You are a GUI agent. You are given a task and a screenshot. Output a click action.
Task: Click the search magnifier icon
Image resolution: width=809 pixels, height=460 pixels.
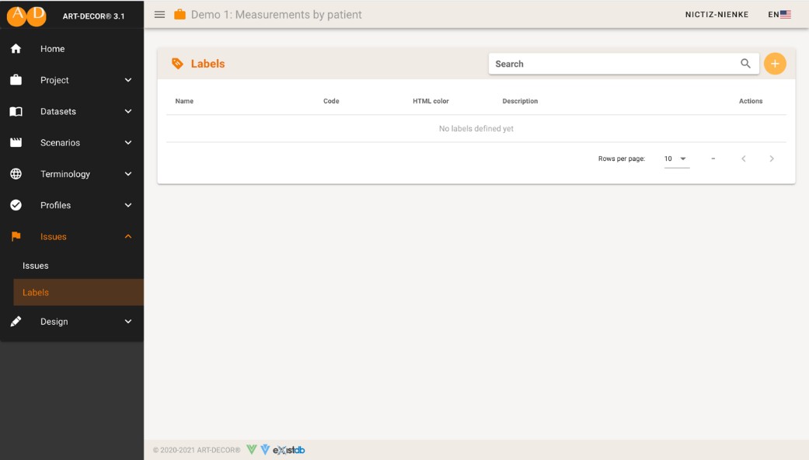click(x=745, y=64)
